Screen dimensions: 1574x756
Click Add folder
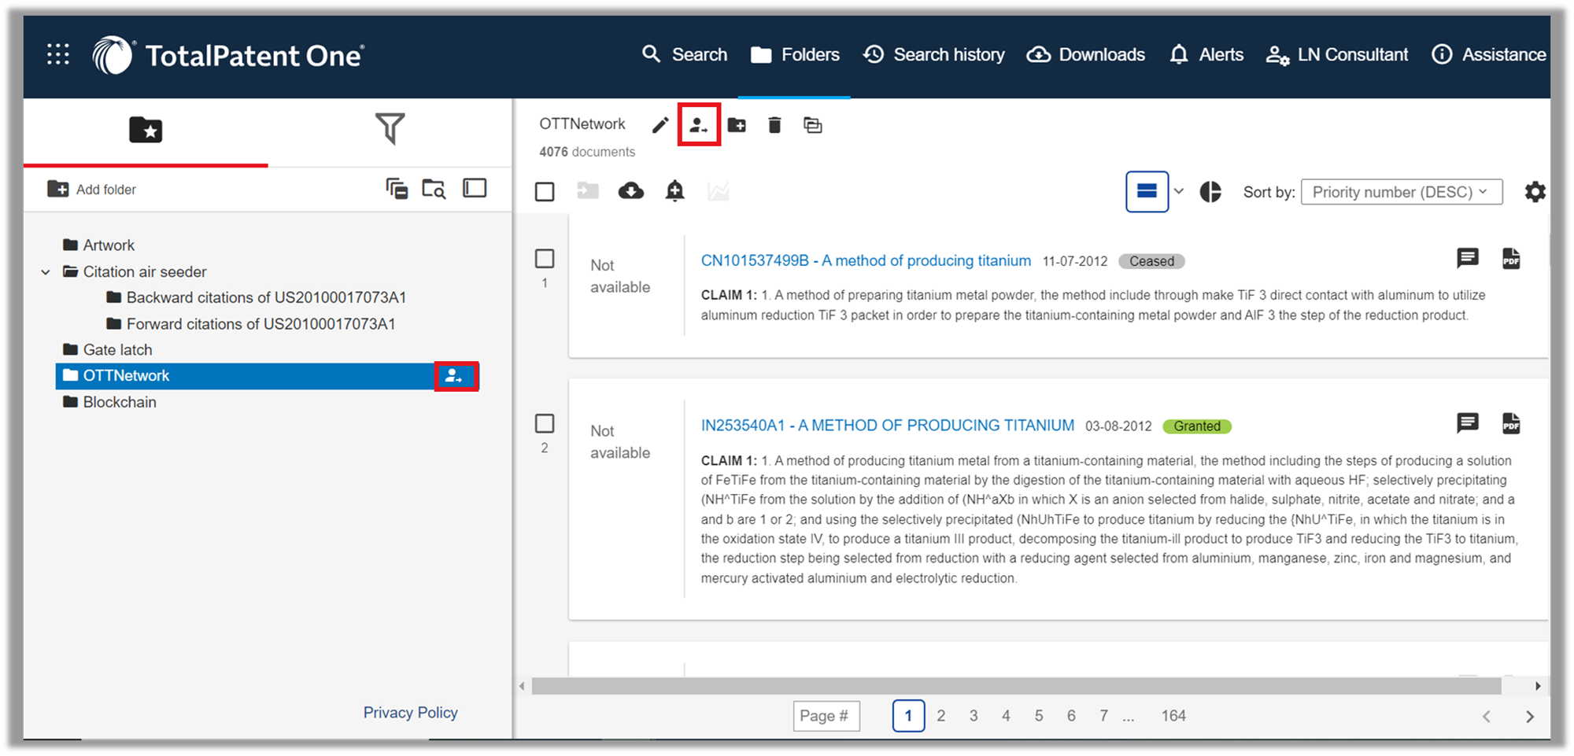pyautogui.click(x=91, y=189)
